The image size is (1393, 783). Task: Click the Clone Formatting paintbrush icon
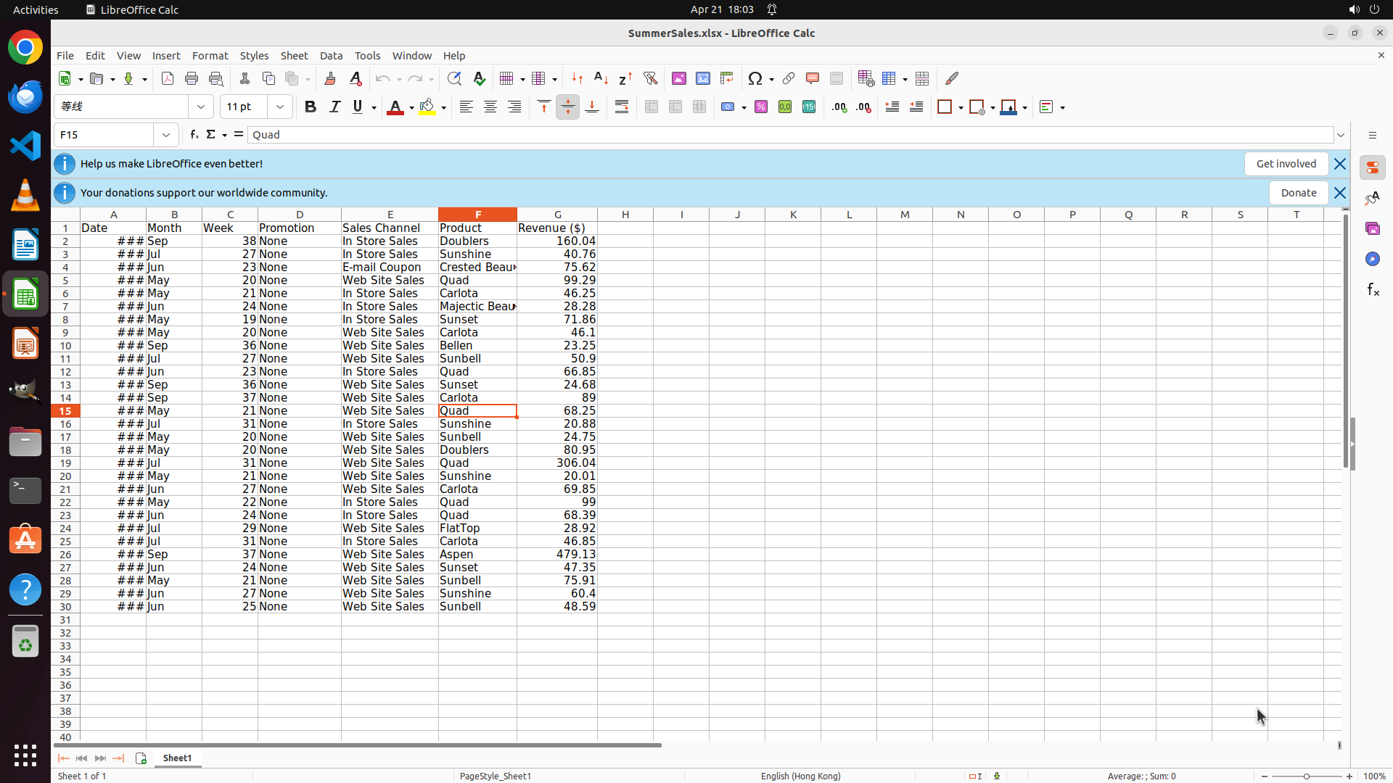tap(330, 78)
